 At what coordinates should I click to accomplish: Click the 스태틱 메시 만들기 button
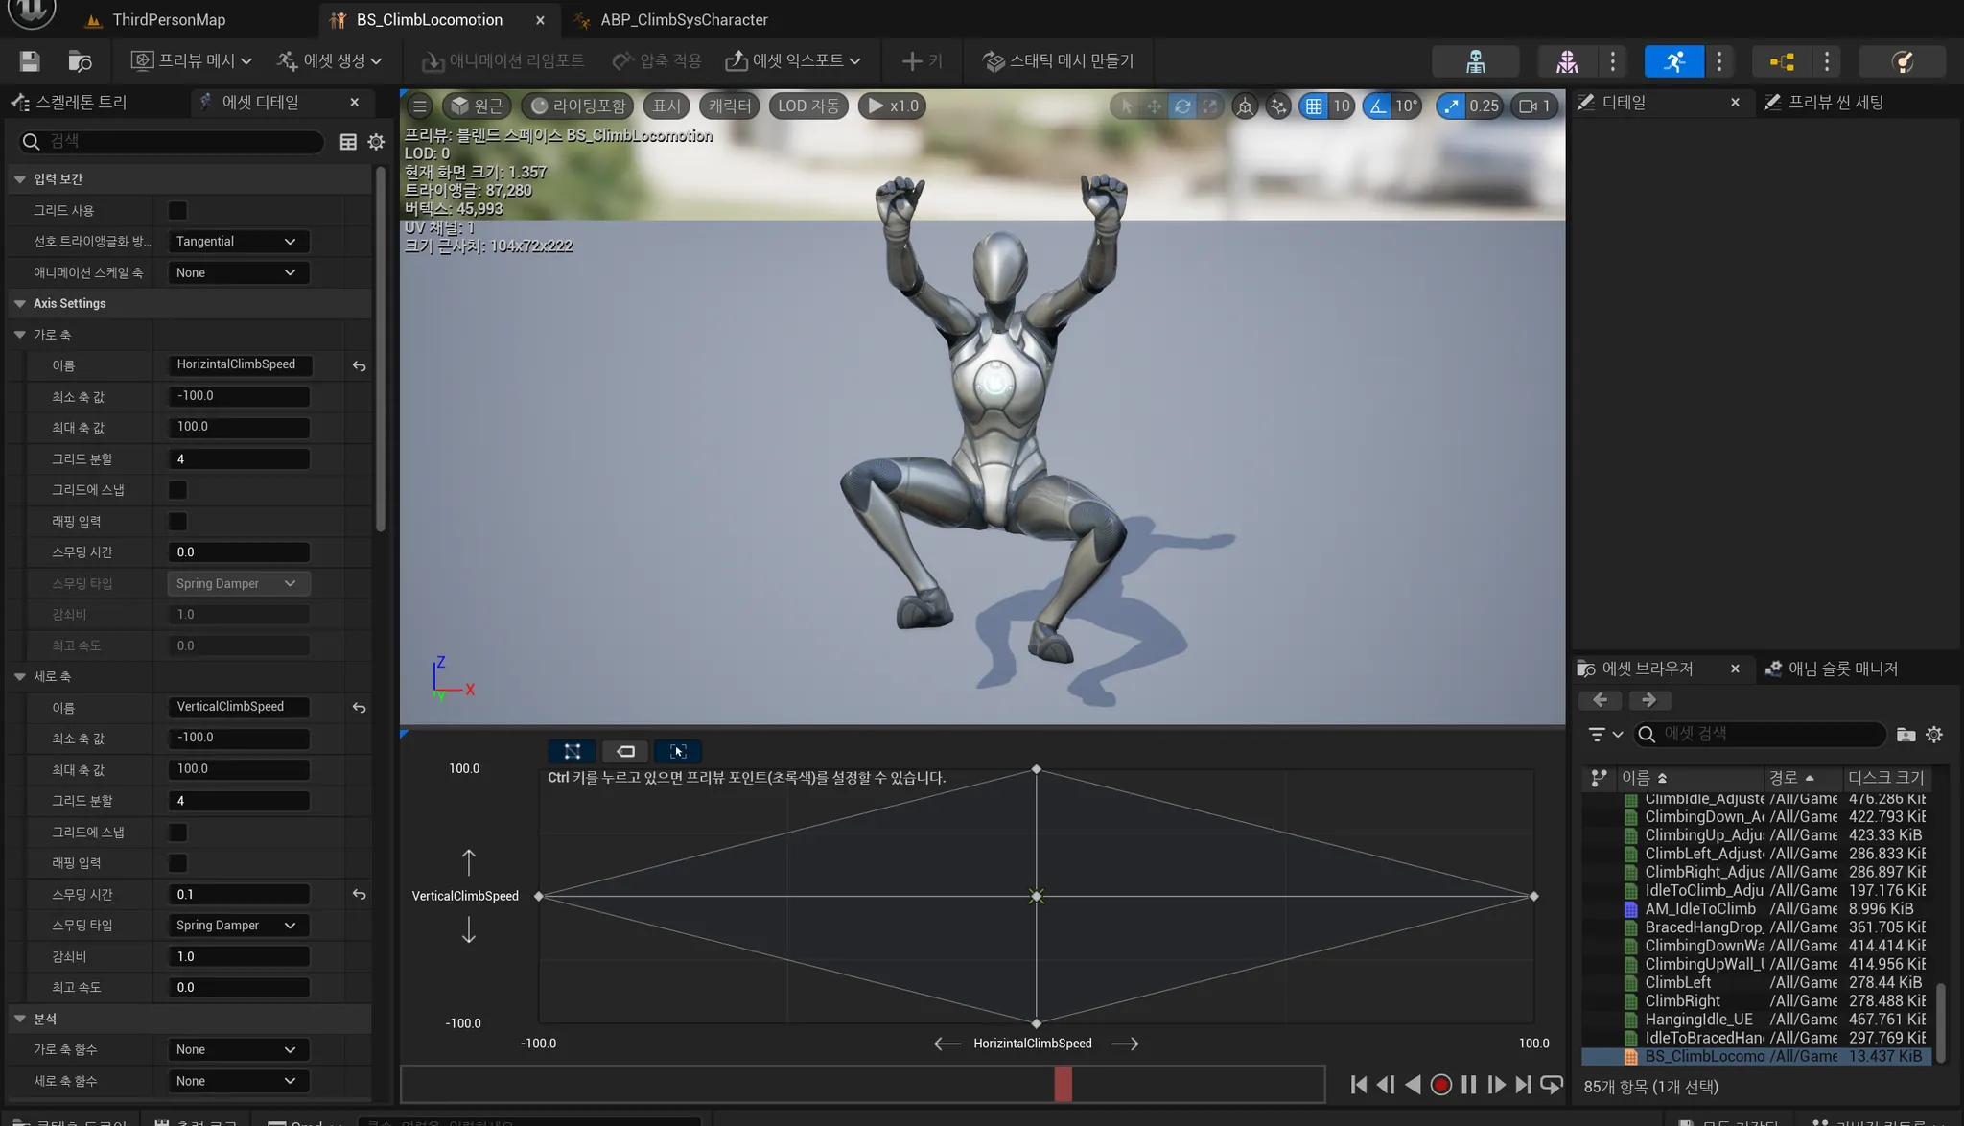(x=1059, y=61)
